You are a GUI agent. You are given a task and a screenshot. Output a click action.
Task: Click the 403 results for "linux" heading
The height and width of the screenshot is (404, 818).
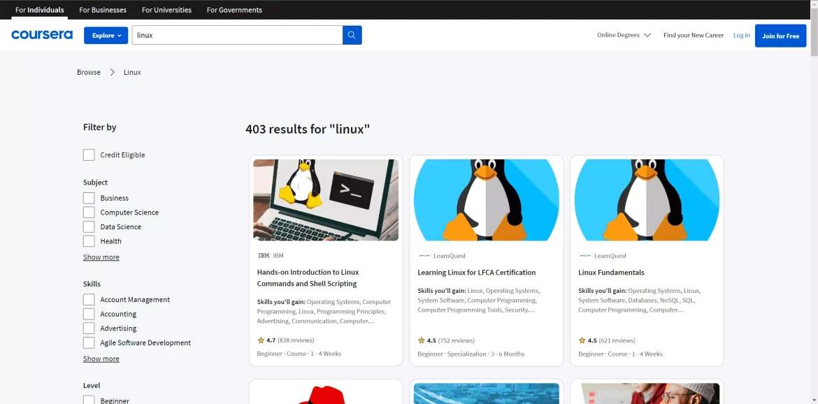tap(308, 129)
